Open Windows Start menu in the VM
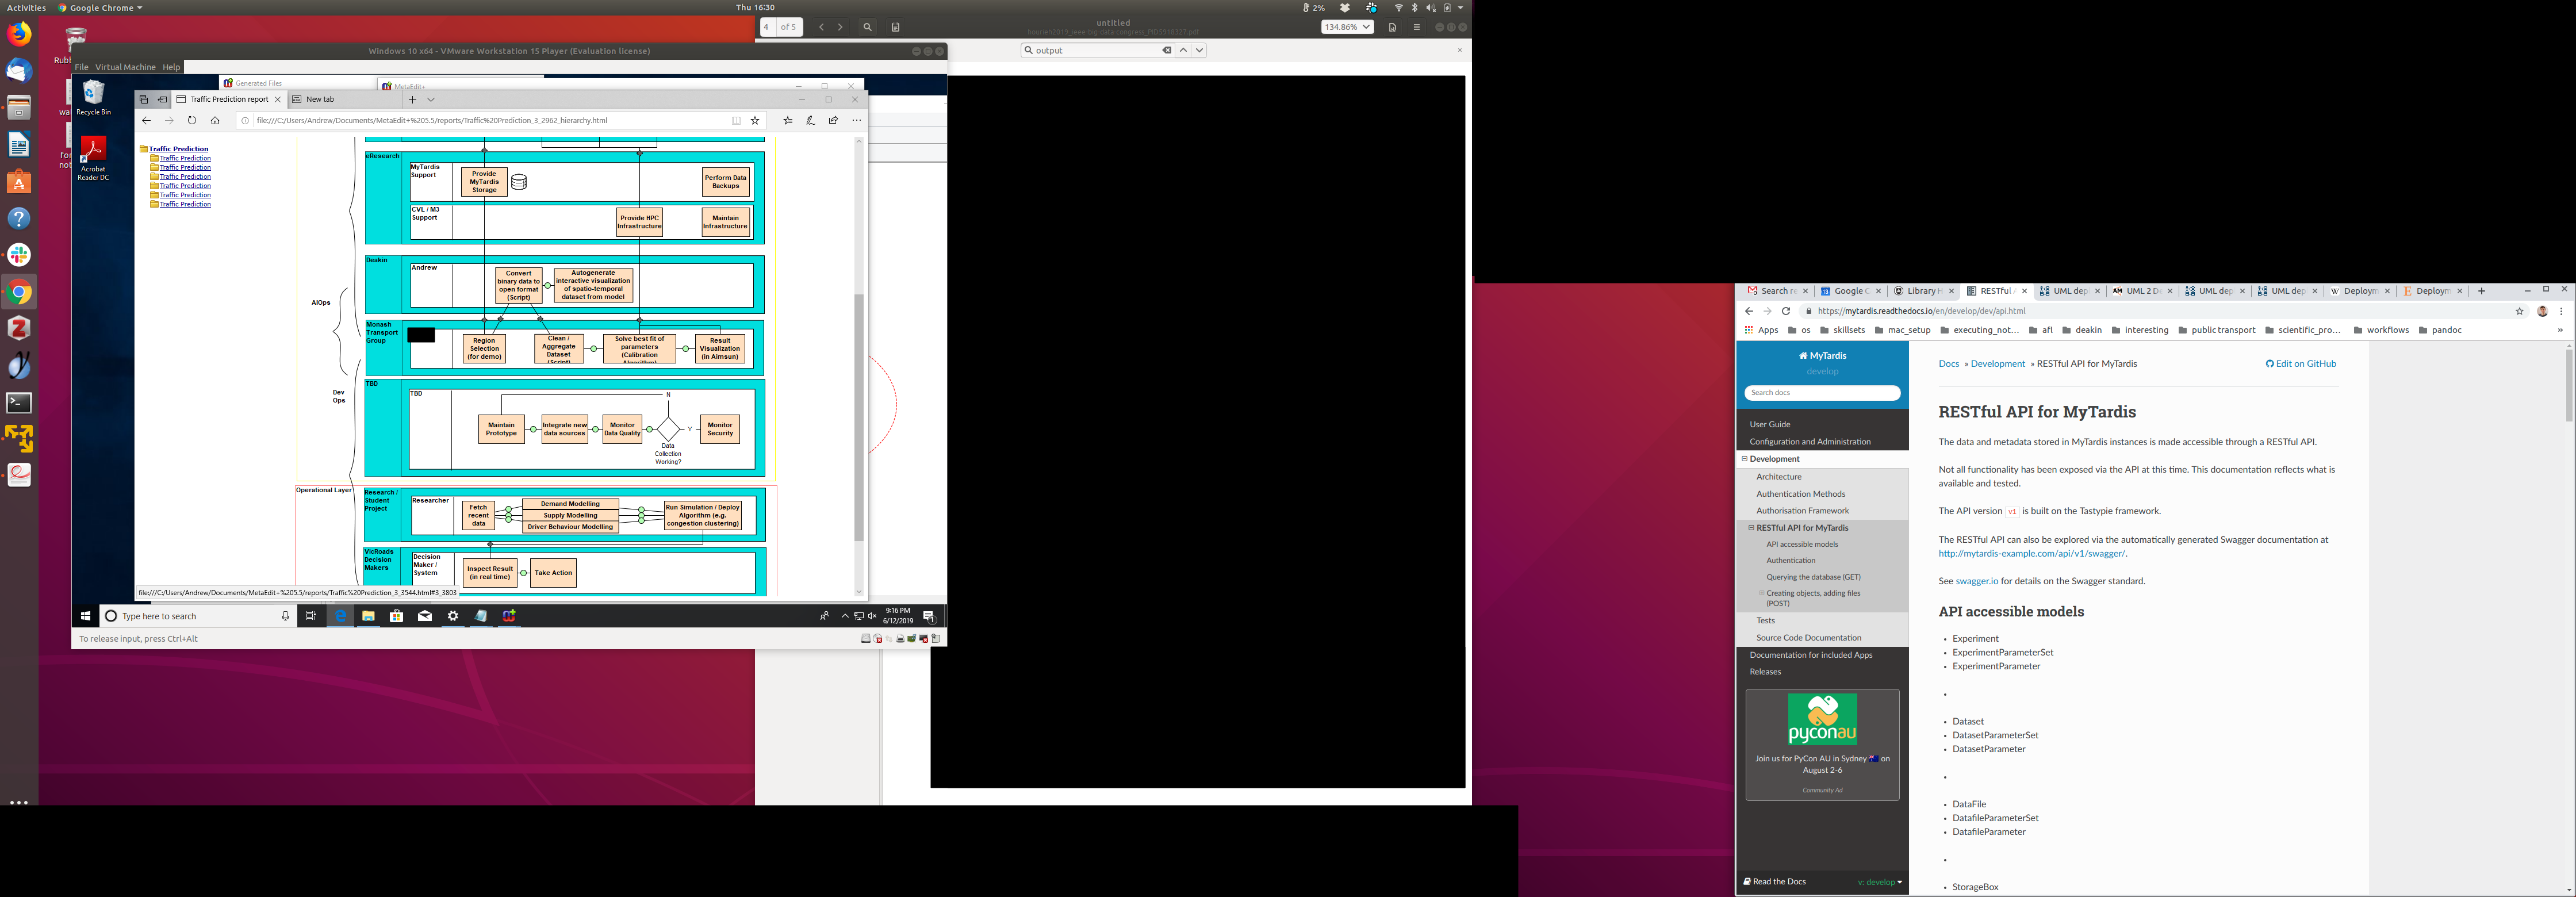Image resolution: width=2576 pixels, height=897 pixels. point(85,616)
